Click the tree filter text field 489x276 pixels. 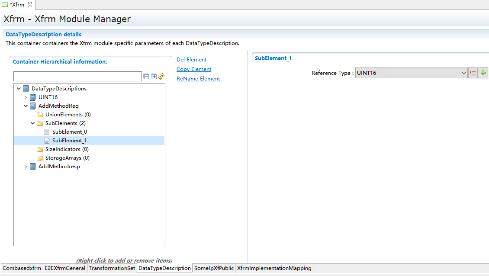tap(77, 77)
